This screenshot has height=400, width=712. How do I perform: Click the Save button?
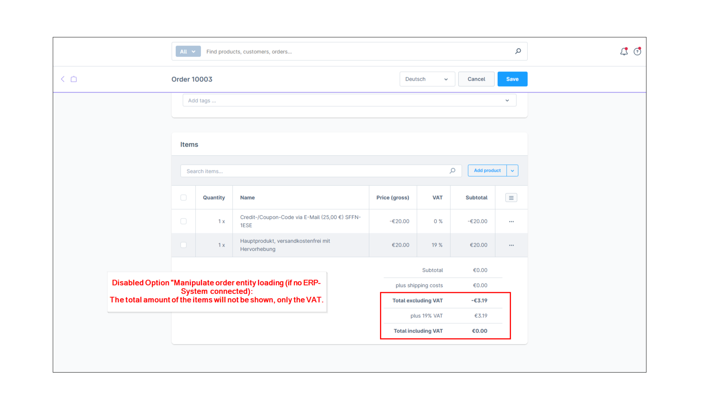point(512,79)
